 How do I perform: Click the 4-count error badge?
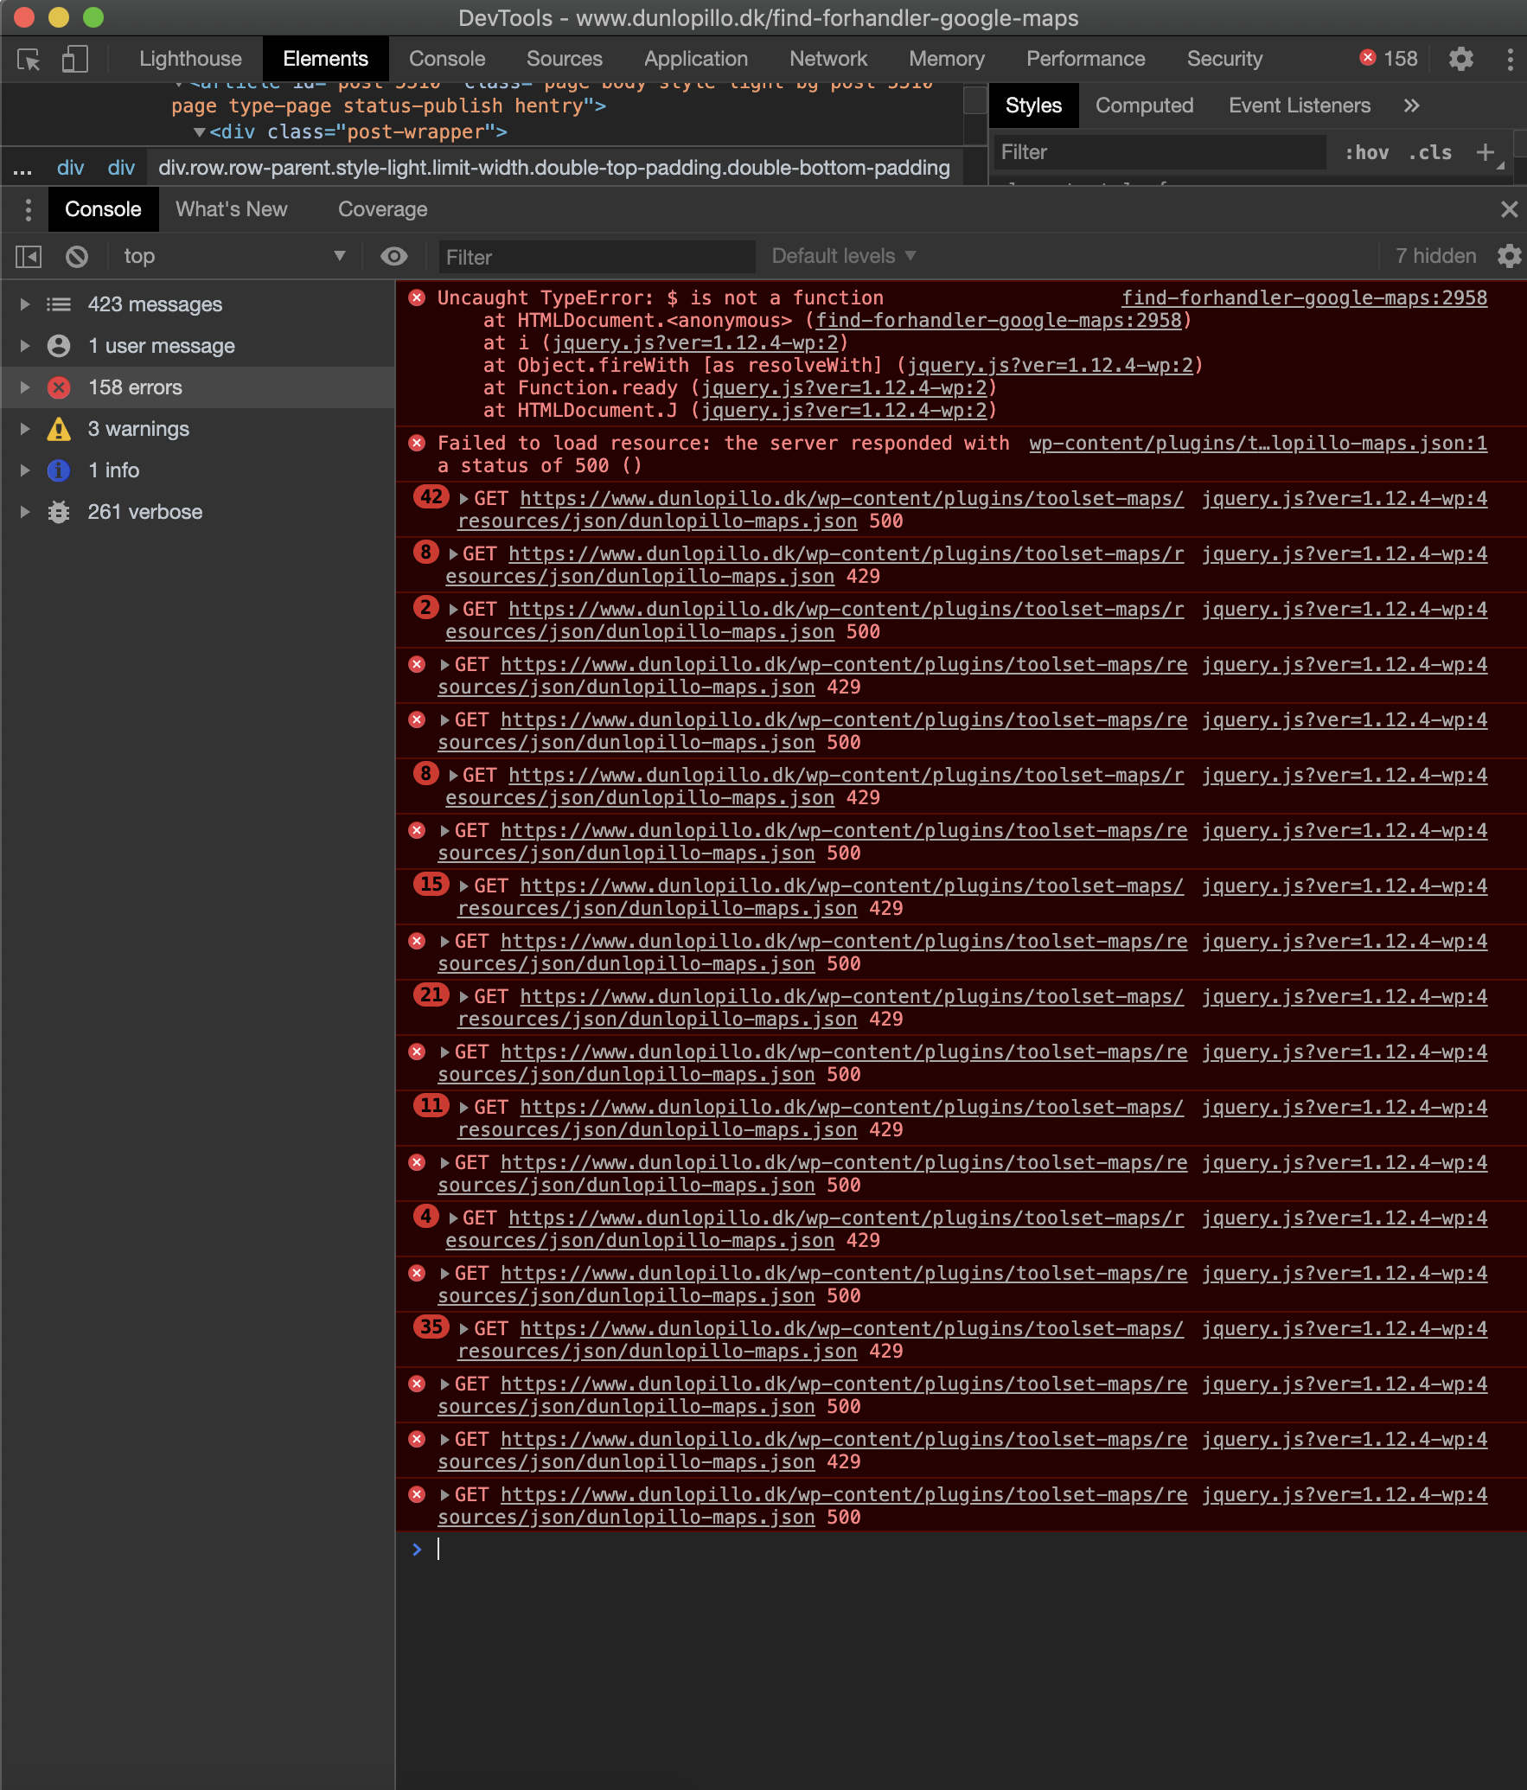coord(425,1216)
